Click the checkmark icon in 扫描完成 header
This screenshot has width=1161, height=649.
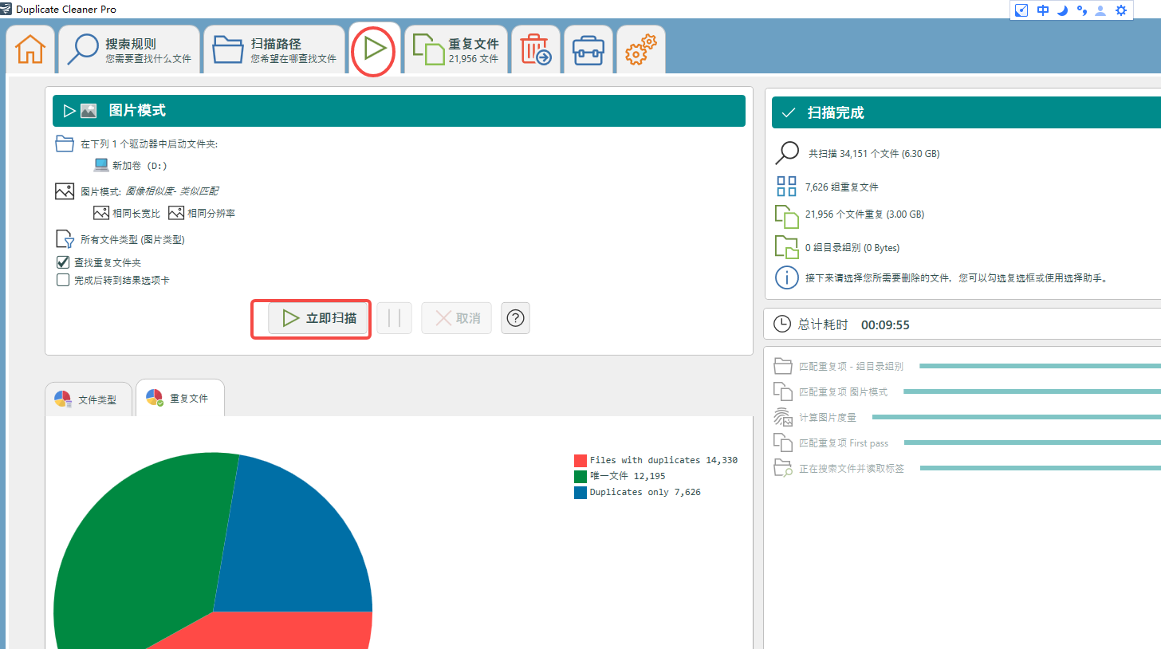[789, 113]
